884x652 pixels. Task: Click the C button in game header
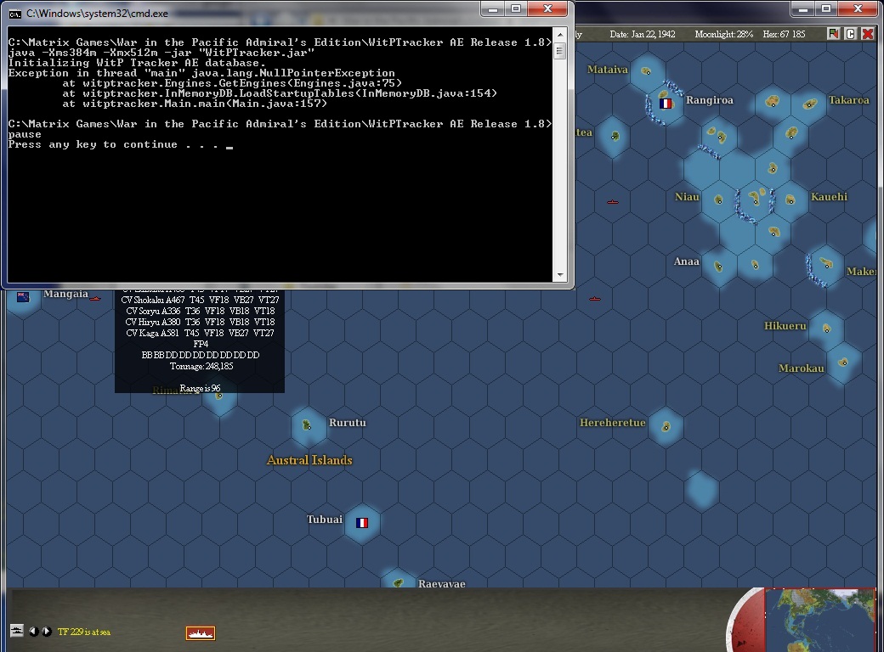click(x=851, y=34)
